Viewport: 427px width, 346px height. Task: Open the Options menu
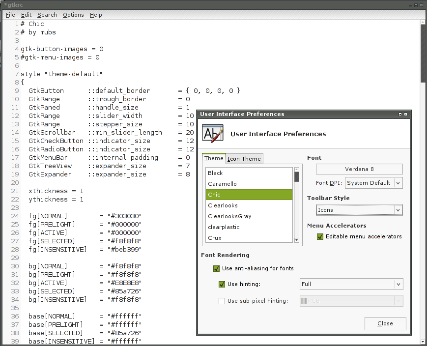[x=73, y=15]
